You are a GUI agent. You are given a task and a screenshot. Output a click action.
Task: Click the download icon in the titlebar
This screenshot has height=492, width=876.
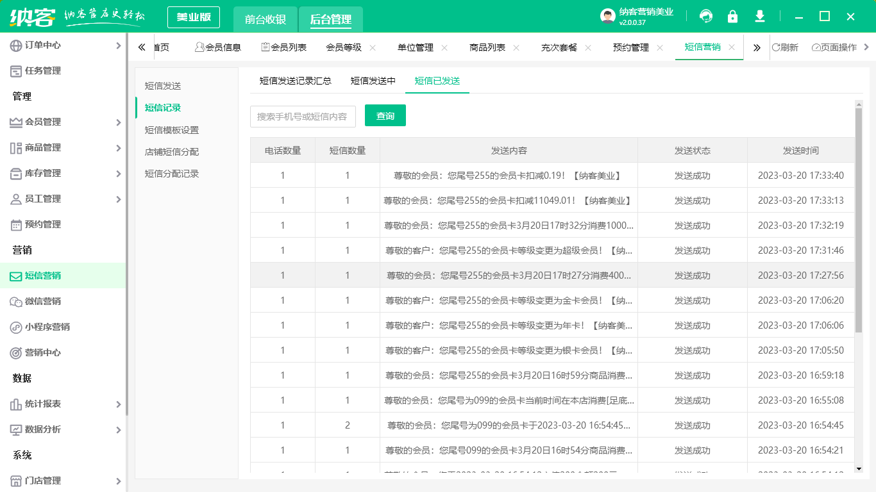tap(759, 16)
